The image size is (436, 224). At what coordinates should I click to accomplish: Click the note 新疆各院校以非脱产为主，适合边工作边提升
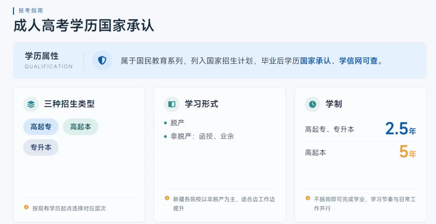coord(224,204)
